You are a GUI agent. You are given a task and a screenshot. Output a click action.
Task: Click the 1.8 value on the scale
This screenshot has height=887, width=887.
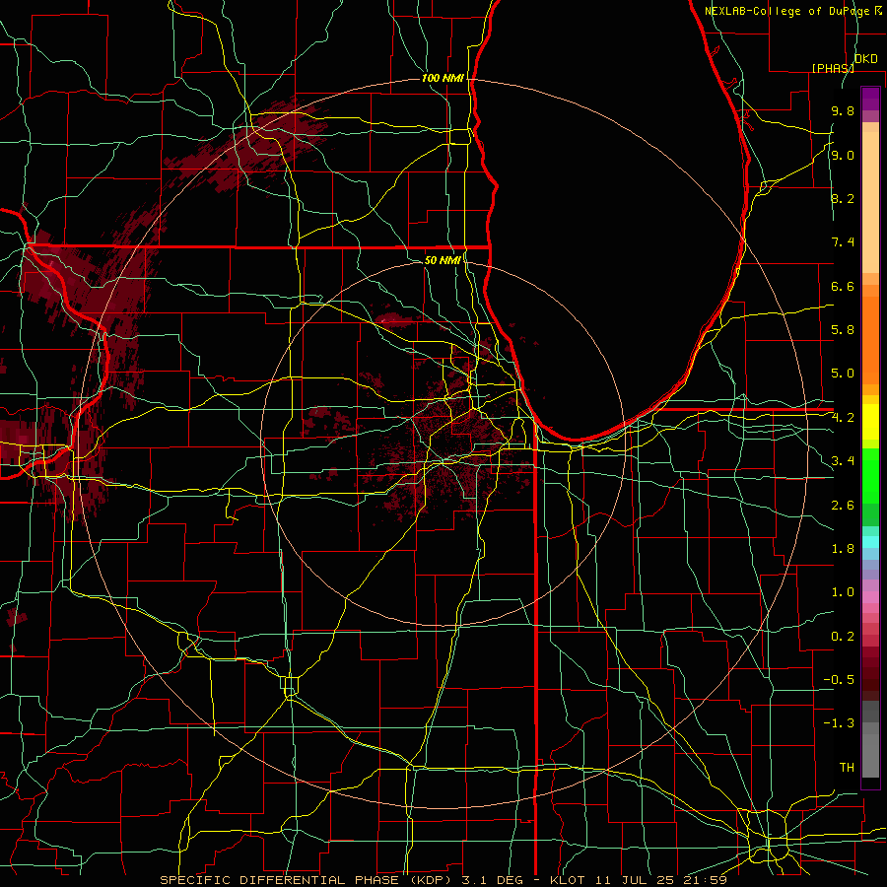[x=843, y=549]
